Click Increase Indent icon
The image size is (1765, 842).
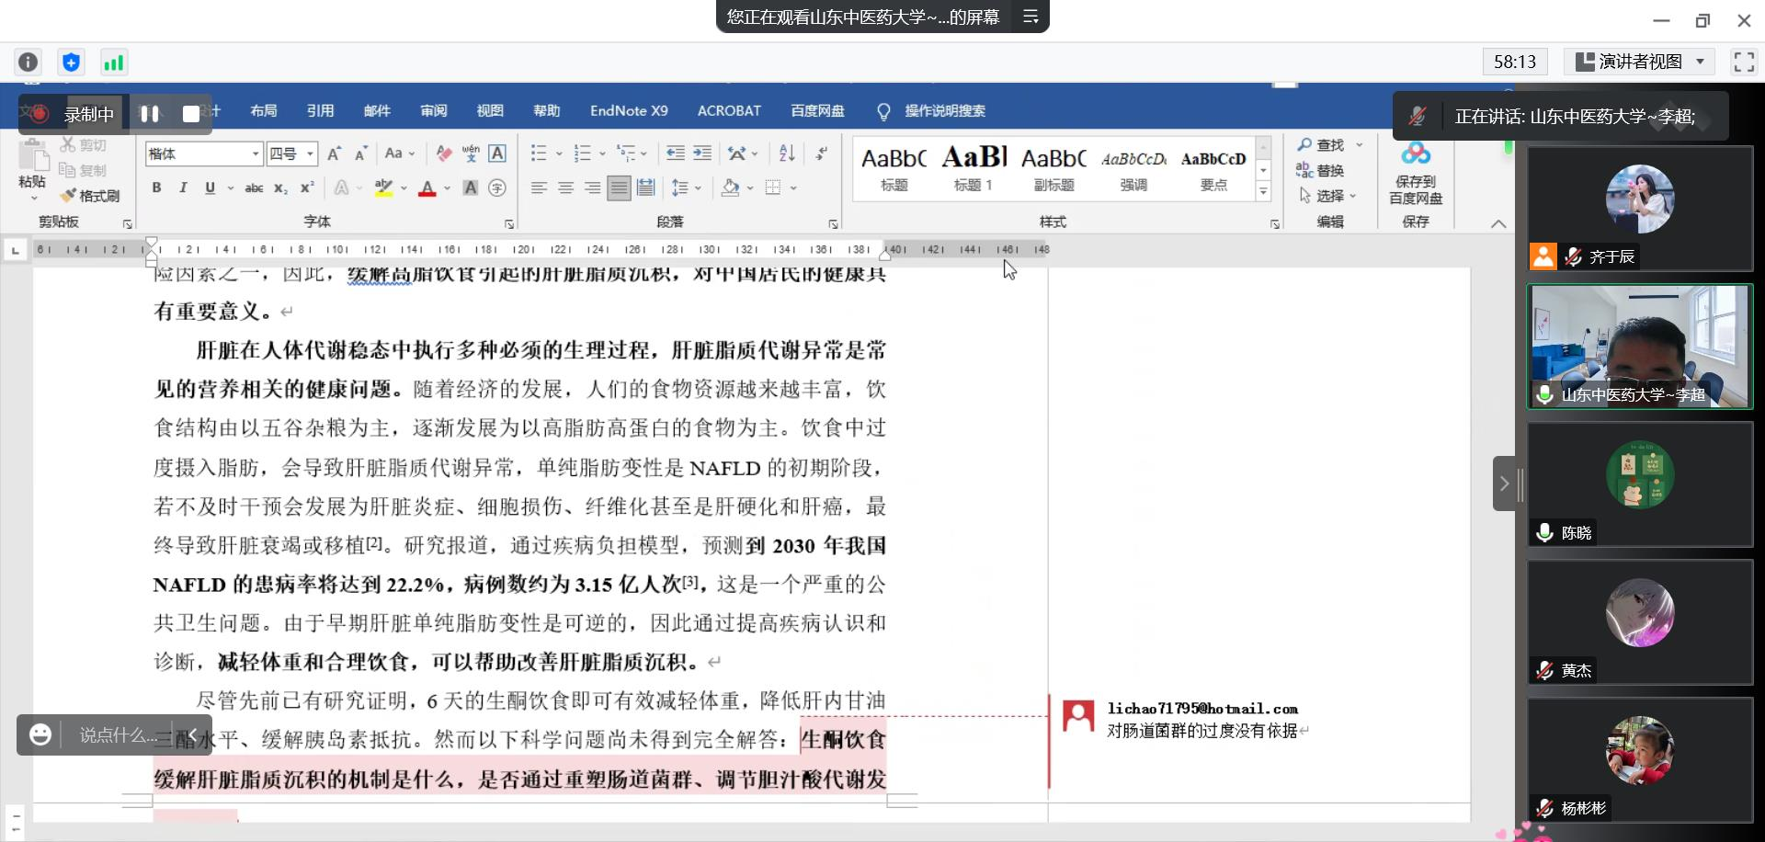702,154
